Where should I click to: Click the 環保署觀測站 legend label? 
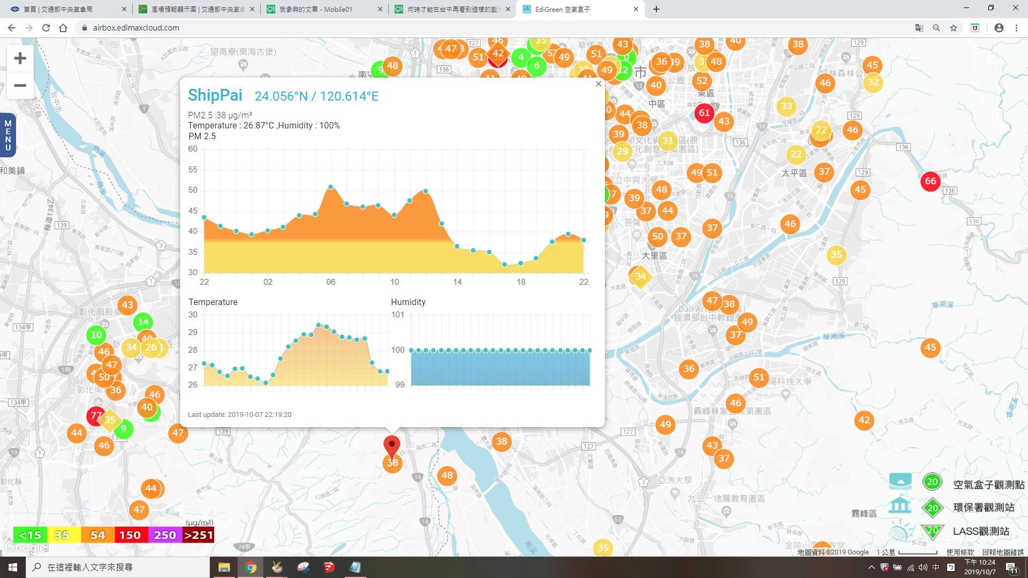click(984, 507)
